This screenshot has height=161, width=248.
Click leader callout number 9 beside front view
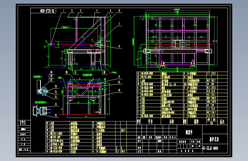click(x=119, y=77)
